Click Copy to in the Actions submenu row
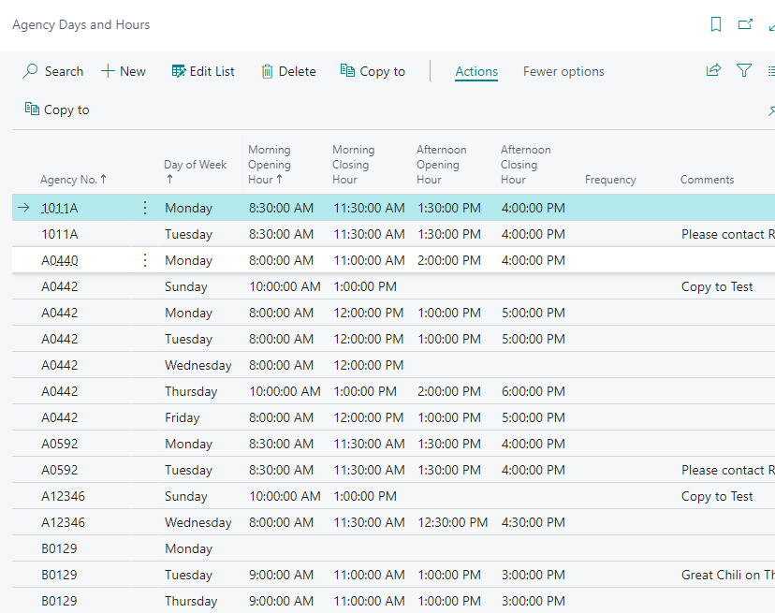The image size is (775, 613). (x=57, y=110)
